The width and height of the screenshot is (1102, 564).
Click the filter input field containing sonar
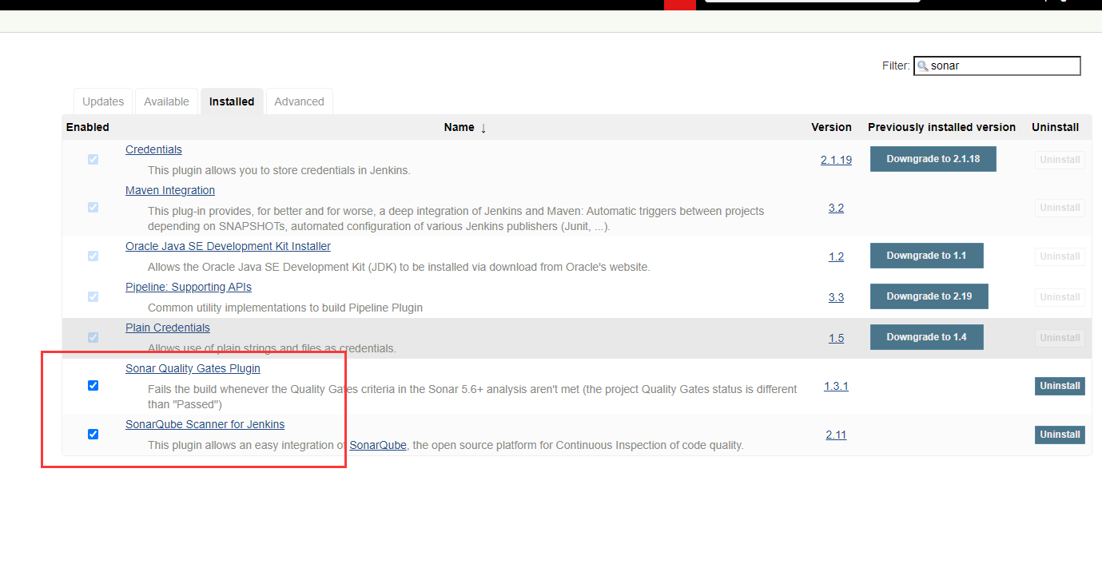(999, 66)
